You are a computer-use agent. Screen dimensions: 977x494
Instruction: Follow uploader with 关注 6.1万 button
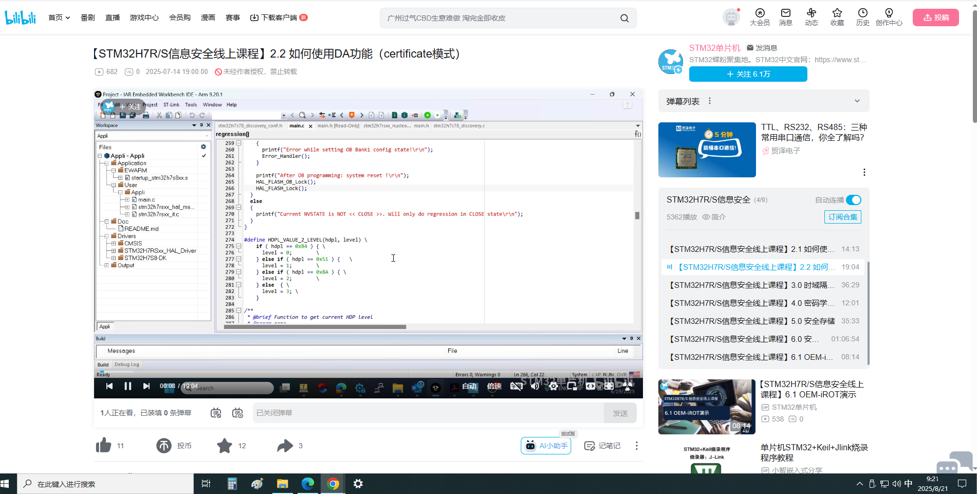[748, 74]
